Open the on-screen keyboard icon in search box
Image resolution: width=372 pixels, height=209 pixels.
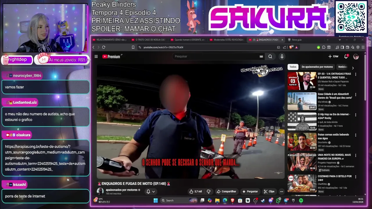tap(261, 57)
